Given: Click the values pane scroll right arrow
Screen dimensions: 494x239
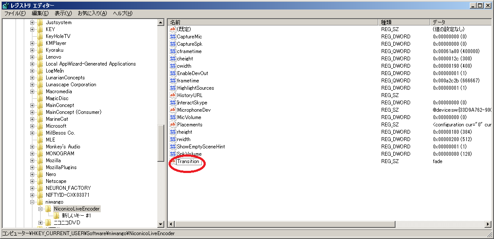Looking at the screenshot, I should pyautogui.click(x=488, y=224).
